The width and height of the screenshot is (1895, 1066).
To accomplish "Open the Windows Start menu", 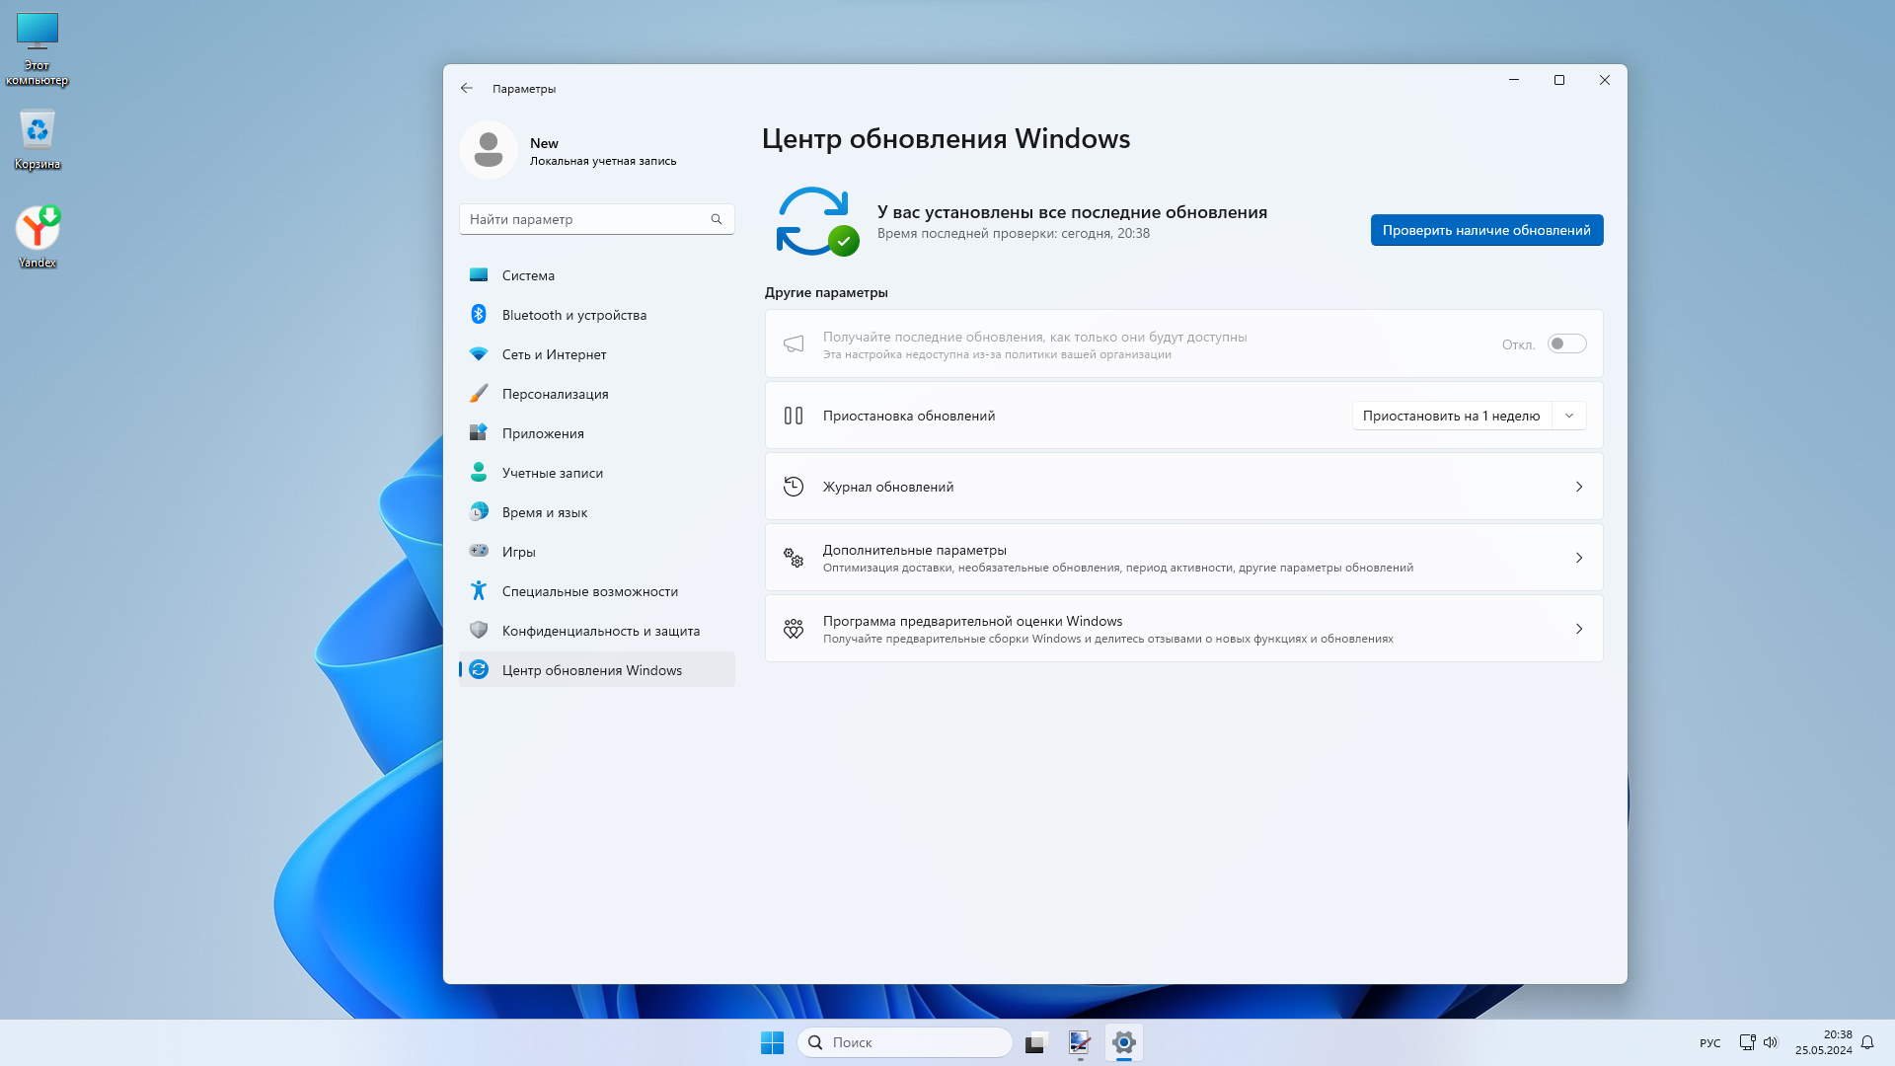I will pos(772,1042).
